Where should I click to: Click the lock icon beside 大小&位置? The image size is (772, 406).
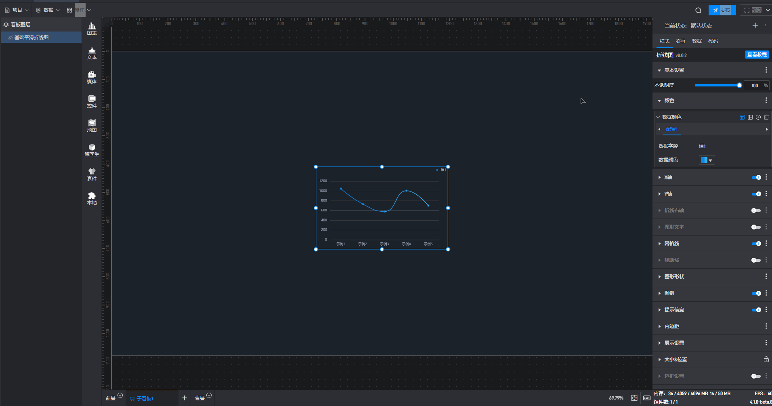coord(766,359)
